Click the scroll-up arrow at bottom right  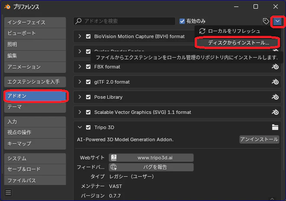pyautogui.click(x=272, y=199)
